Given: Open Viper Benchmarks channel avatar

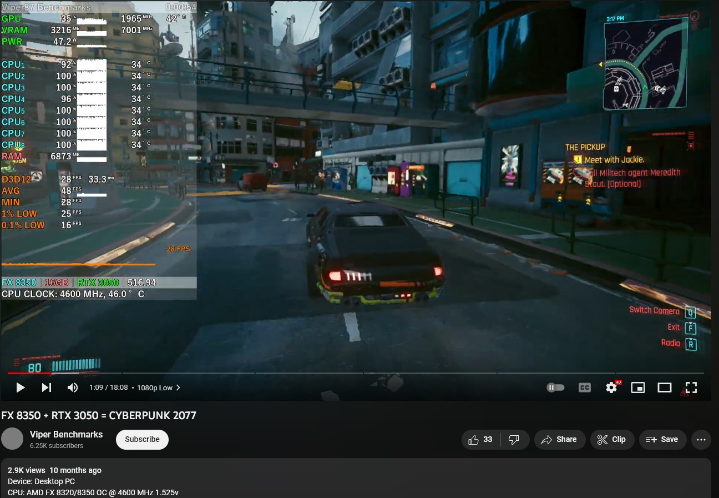Looking at the screenshot, I should (x=12, y=439).
